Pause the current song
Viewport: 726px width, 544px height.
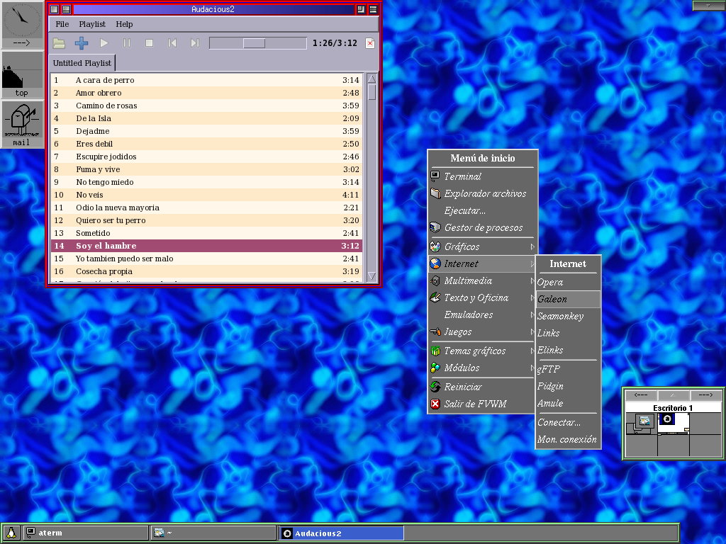(x=126, y=43)
